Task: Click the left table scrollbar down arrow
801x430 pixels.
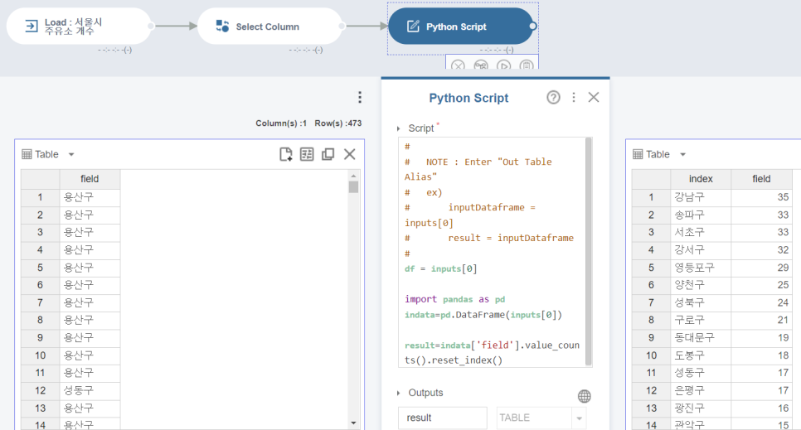Action: click(353, 423)
